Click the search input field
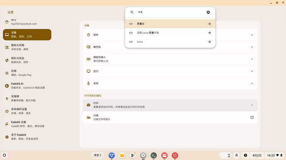Screen dimensions: 286x160 point(170,12)
